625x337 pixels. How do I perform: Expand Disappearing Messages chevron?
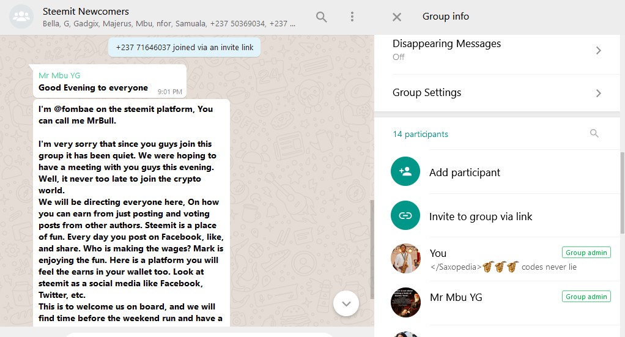(x=598, y=51)
